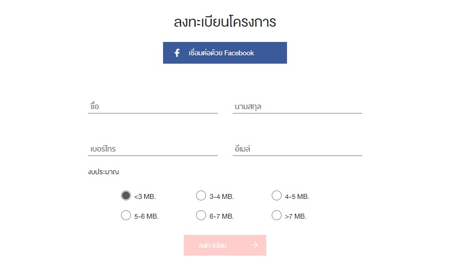Click the Facebook 'f' logo icon
Screen dimensions: 455x267
[177, 53]
